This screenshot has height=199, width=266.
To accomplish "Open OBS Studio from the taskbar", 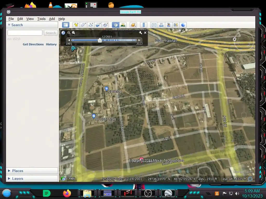I will point(148,193).
